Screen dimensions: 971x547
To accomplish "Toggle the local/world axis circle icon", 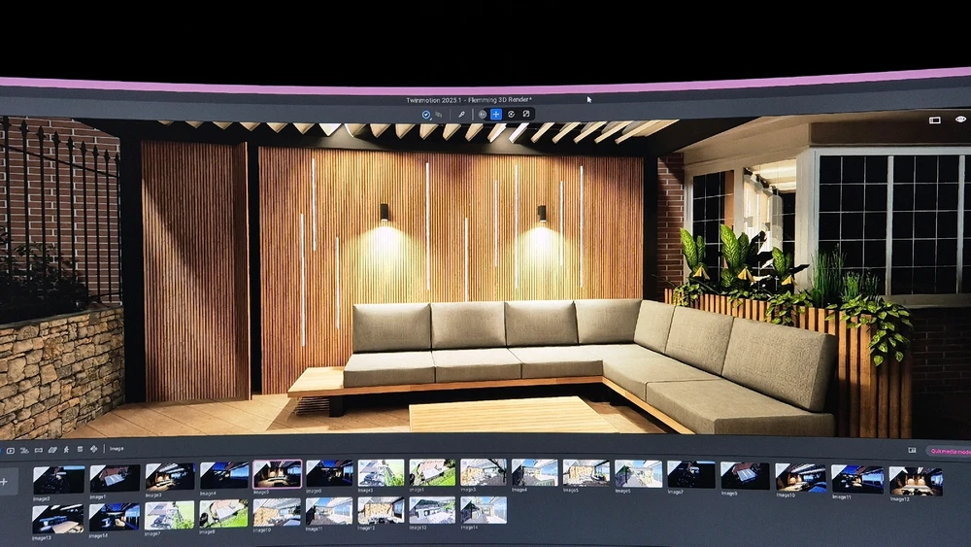I will [483, 115].
